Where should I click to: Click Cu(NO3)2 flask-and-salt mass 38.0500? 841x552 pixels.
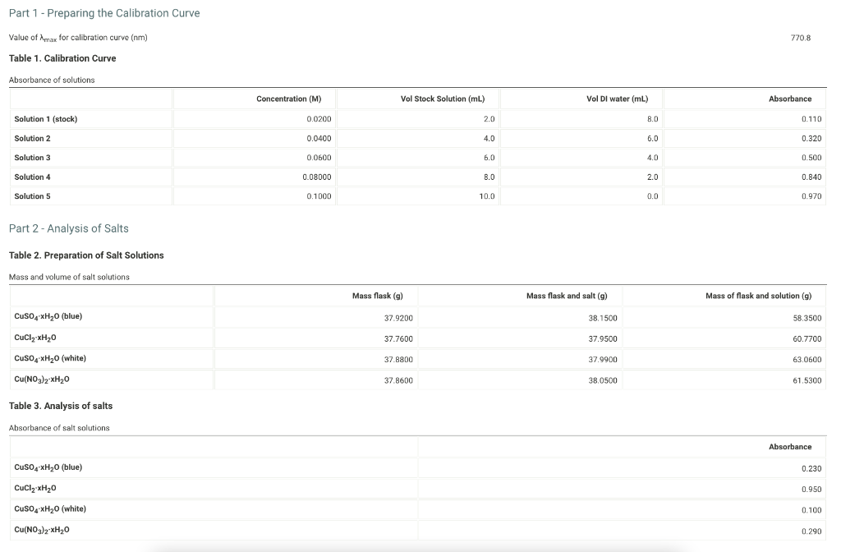pos(603,380)
